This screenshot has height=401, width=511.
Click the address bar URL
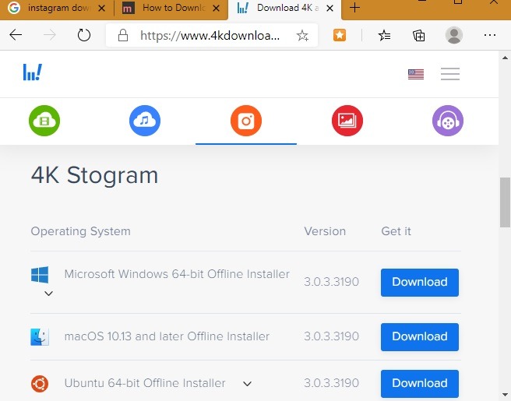click(x=210, y=35)
